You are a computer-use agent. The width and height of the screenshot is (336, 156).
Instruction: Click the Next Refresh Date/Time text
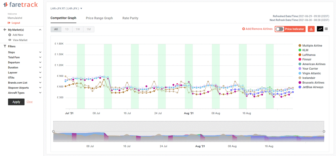[x=299, y=20]
